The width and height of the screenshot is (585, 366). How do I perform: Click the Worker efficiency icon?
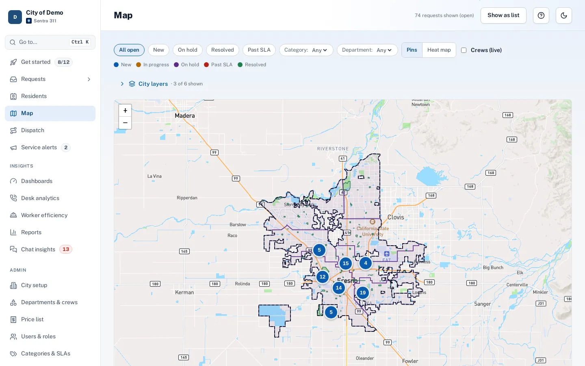pyautogui.click(x=13, y=216)
